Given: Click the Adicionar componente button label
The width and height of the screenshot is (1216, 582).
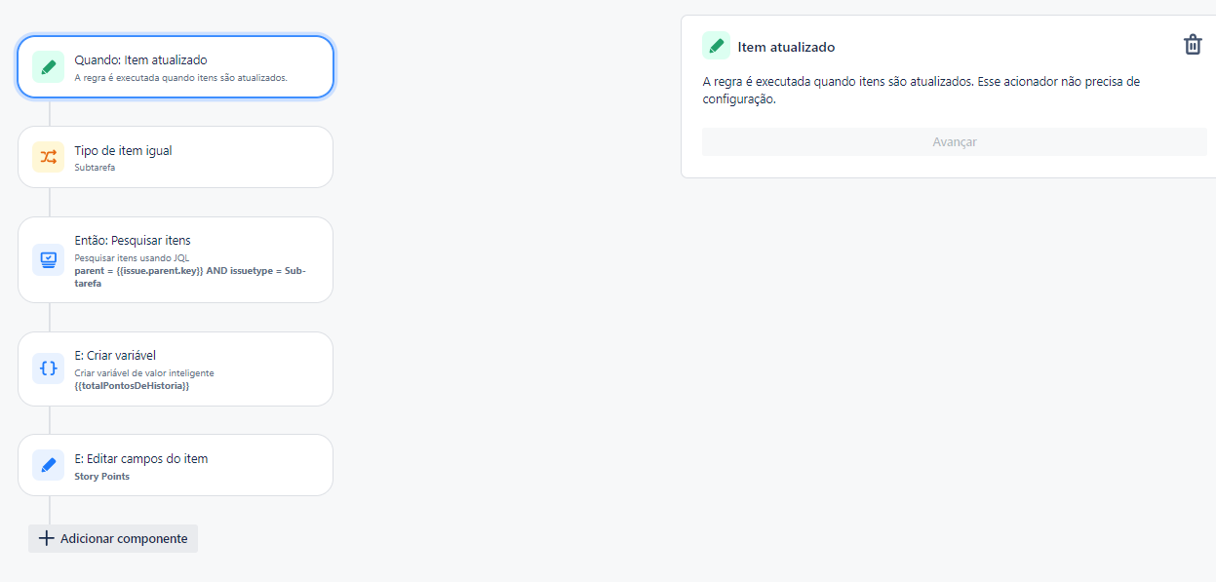Looking at the screenshot, I should (124, 538).
